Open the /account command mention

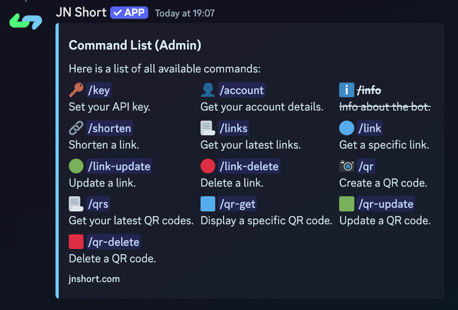tap(241, 90)
